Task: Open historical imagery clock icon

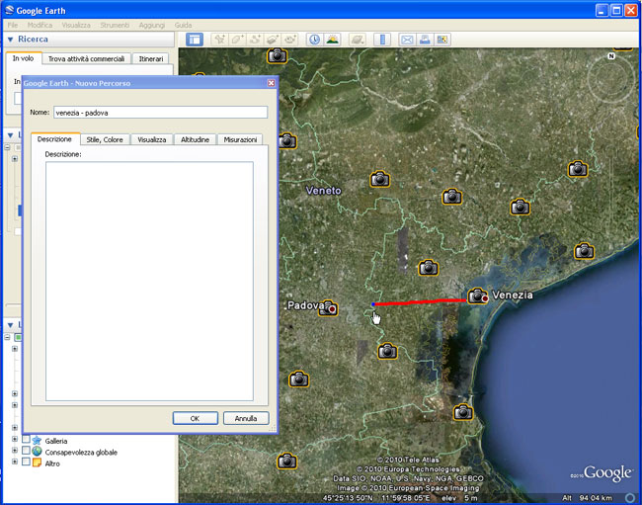Action: pyautogui.click(x=314, y=40)
